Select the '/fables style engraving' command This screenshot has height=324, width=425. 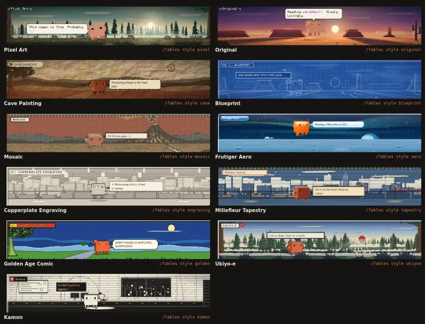click(181, 210)
